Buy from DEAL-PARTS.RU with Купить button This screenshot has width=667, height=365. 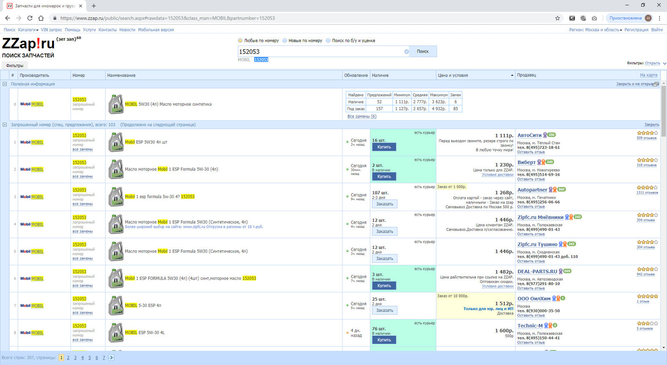384,286
